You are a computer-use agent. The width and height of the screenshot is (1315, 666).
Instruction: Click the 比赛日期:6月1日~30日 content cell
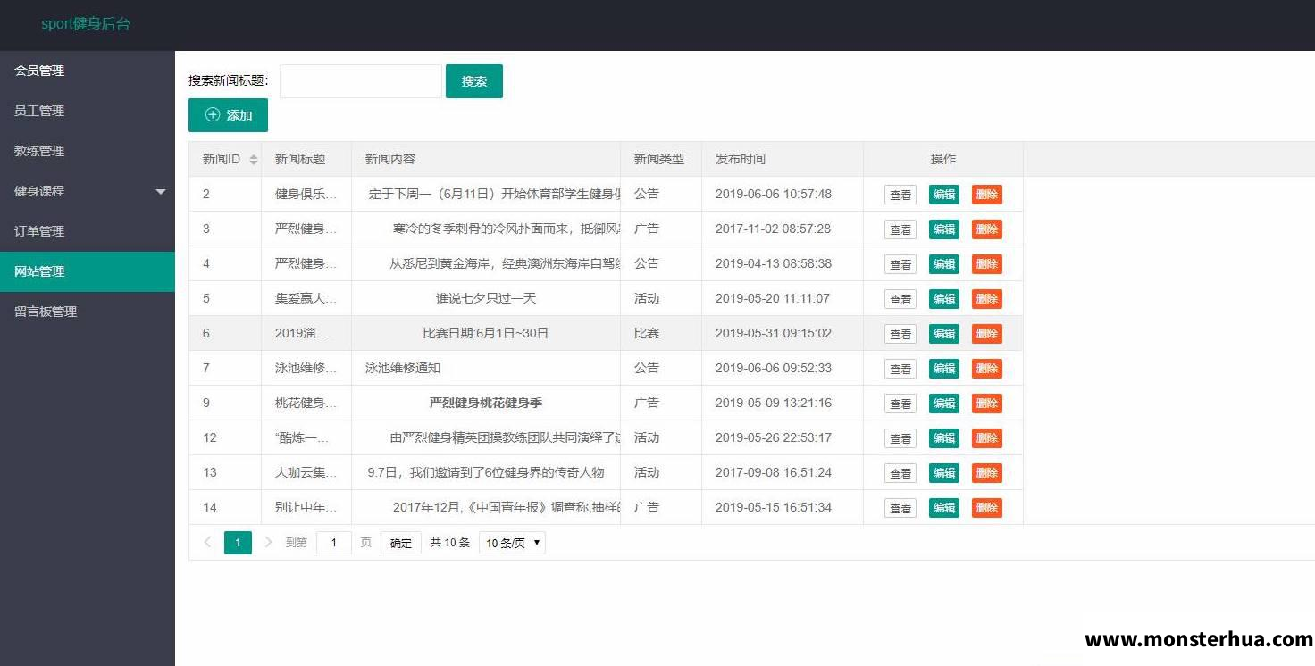486,333
